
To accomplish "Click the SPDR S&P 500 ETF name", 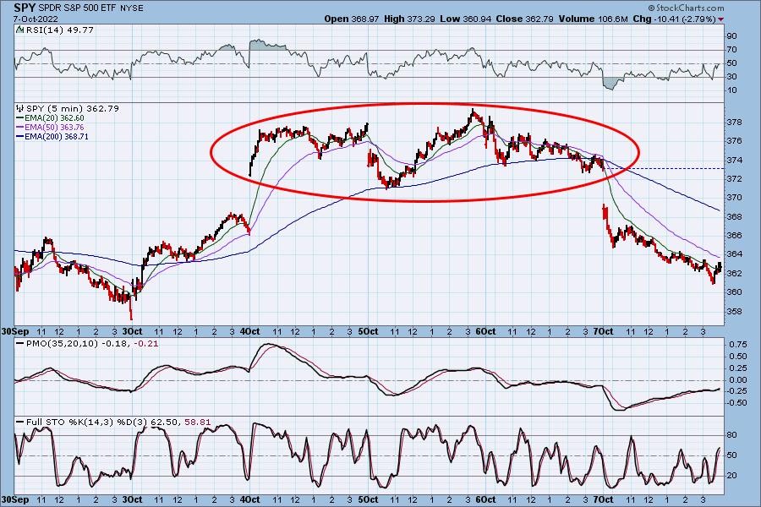I will tap(75, 8).
